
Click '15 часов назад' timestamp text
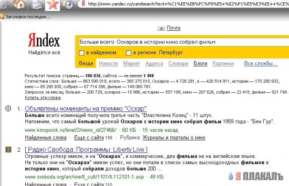coord(160,130)
